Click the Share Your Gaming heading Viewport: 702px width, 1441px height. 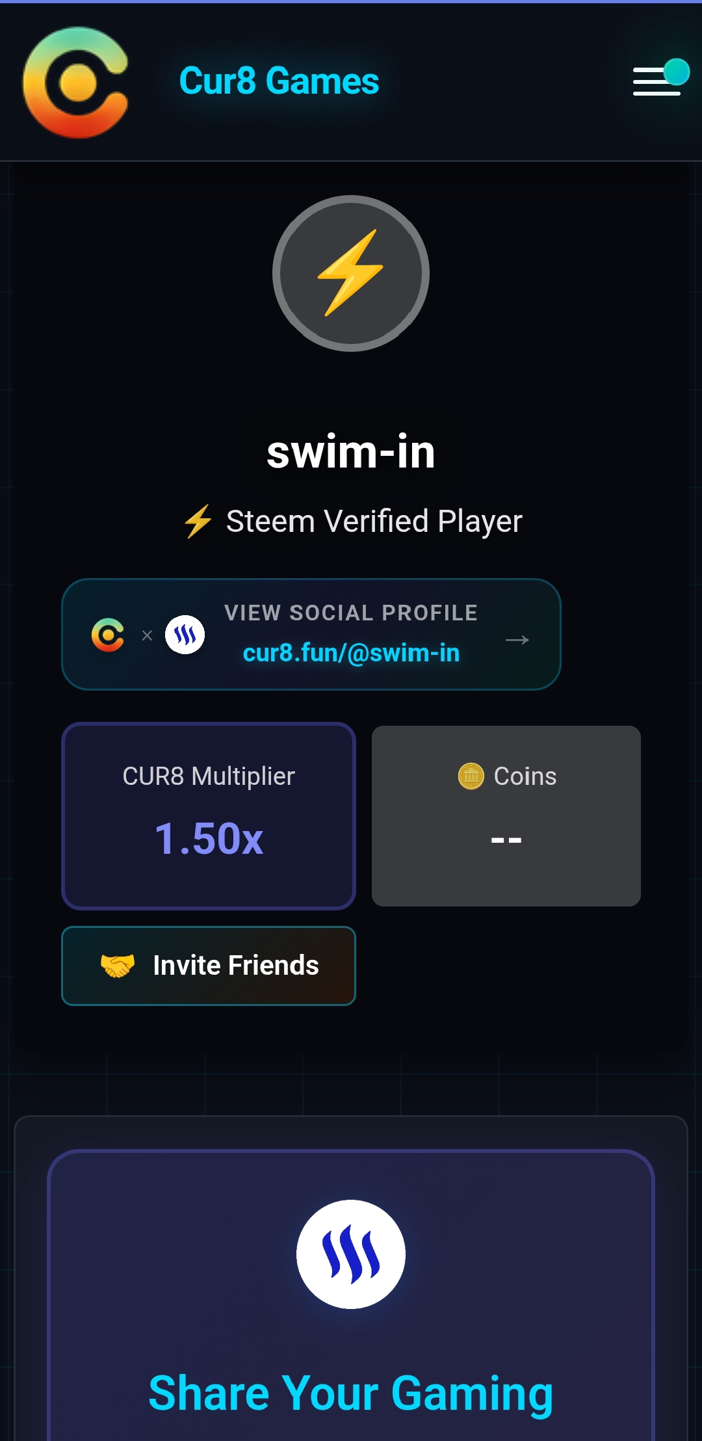click(x=351, y=1394)
